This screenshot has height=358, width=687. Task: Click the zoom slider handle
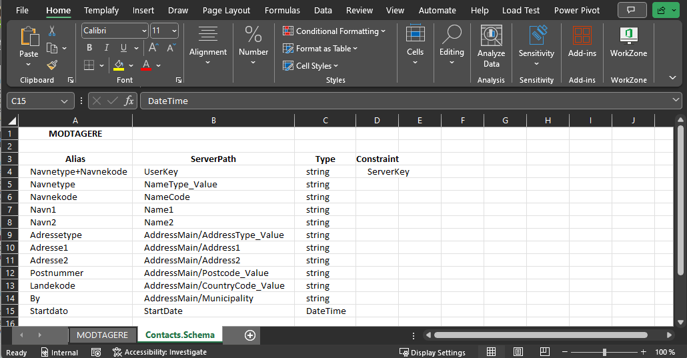pos(604,352)
